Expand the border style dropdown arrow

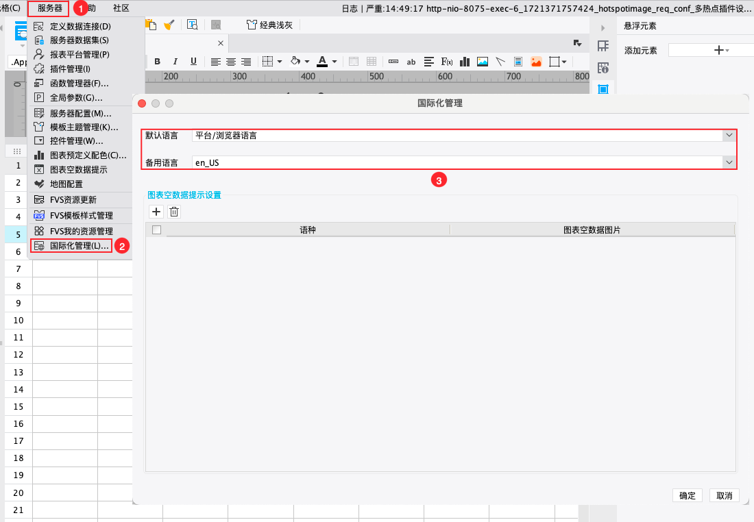(x=280, y=62)
